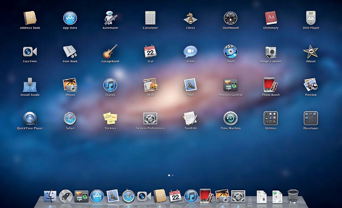Launch the Dictionary app

(271, 18)
